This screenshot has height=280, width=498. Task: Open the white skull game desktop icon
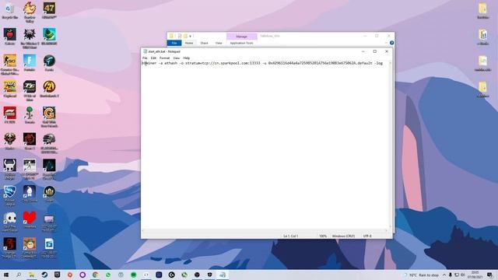pyautogui.click(x=10, y=221)
